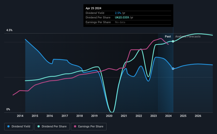Click the teal dividend per share data point marker
Viewport: 217px width, 134px height.
173,41
